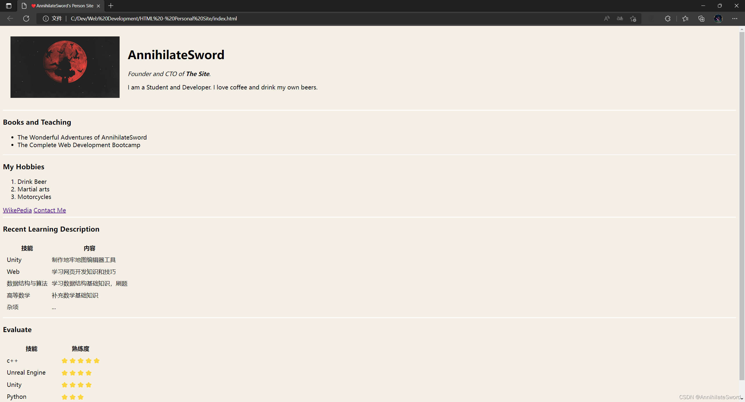Activate the Read aloud icon
This screenshot has width=745, height=402.
point(607,19)
